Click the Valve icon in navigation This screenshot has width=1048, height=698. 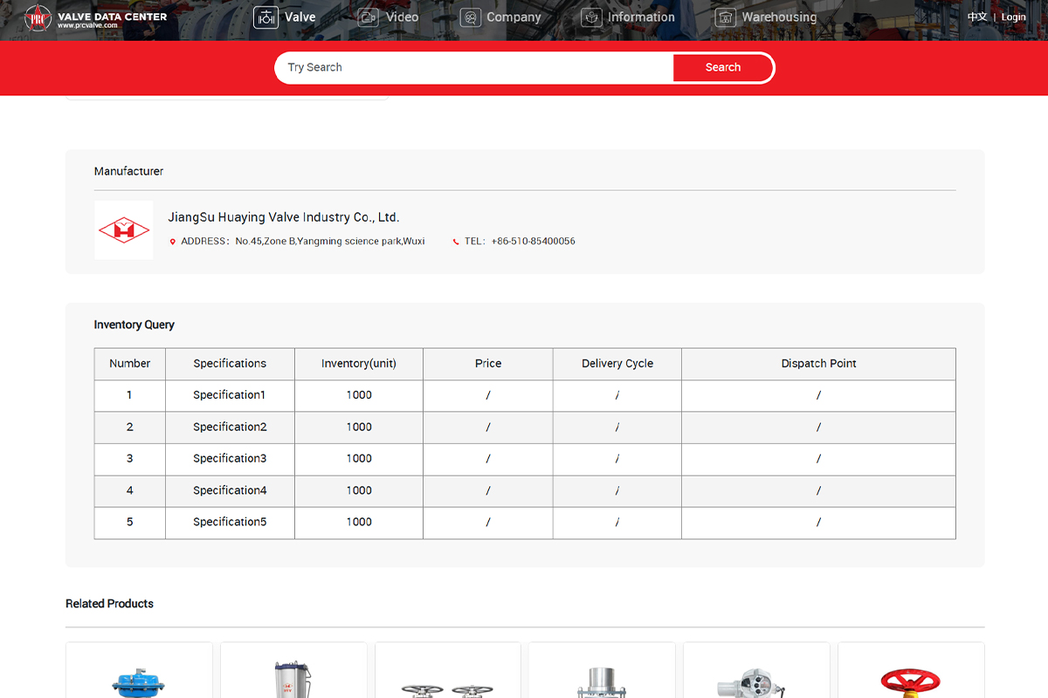[x=265, y=17]
